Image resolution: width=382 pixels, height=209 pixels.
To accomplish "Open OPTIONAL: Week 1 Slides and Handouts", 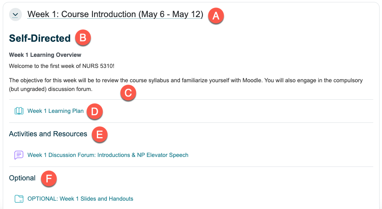I will click(x=80, y=199).
